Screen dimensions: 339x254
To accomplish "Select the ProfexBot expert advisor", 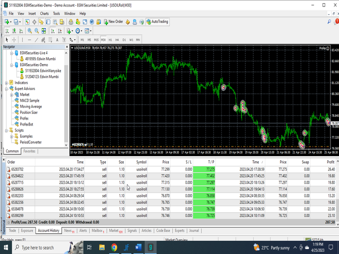I will (26, 124).
